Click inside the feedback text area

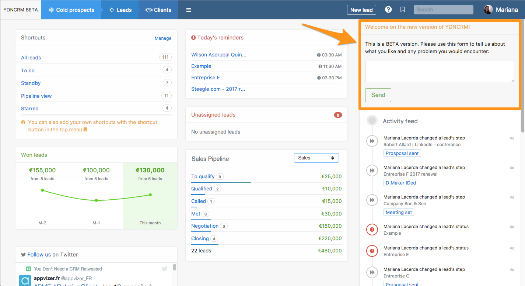[439, 72]
